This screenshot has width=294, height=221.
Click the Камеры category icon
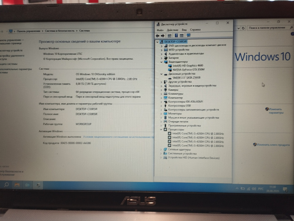click(x=166, y=90)
